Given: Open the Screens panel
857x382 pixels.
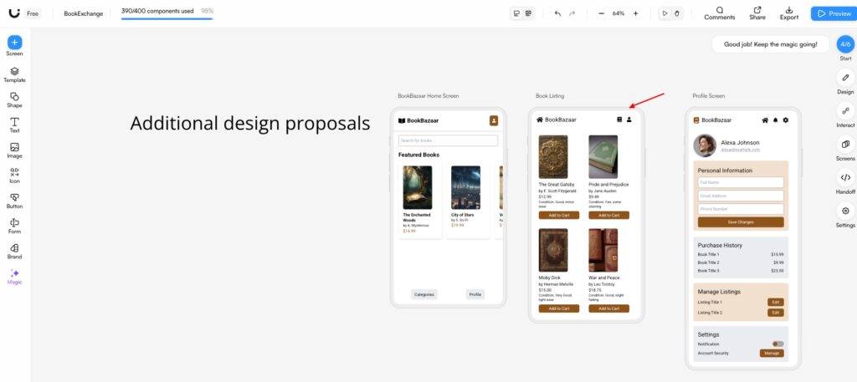Looking at the screenshot, I should pyautogui.click(x=845, y=149).
